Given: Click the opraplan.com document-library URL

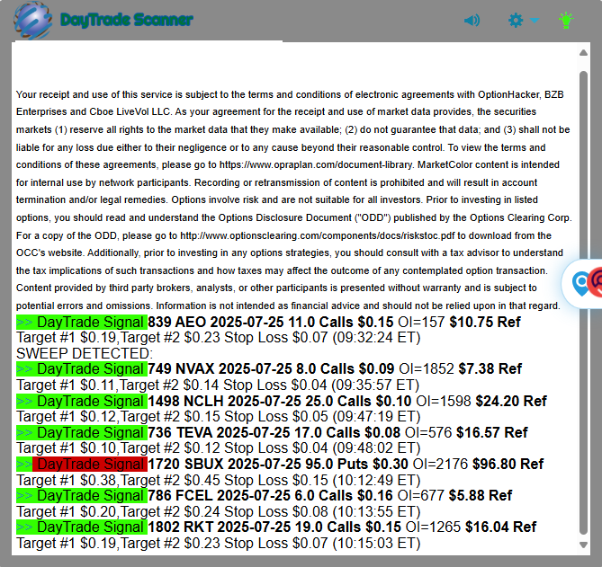Looking at the screenshot, I should point(317,164).
